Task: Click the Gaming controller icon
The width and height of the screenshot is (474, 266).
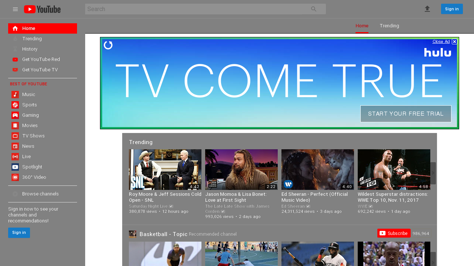Action: (15, 115)
